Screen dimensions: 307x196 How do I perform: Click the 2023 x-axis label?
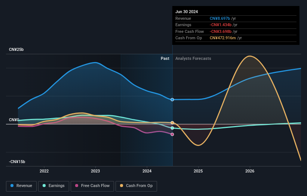[x=95, y=171]
